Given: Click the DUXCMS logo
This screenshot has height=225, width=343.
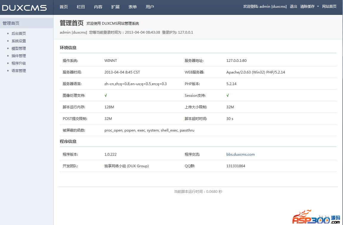Looking at the screenshot, I should tap(24, 8).
